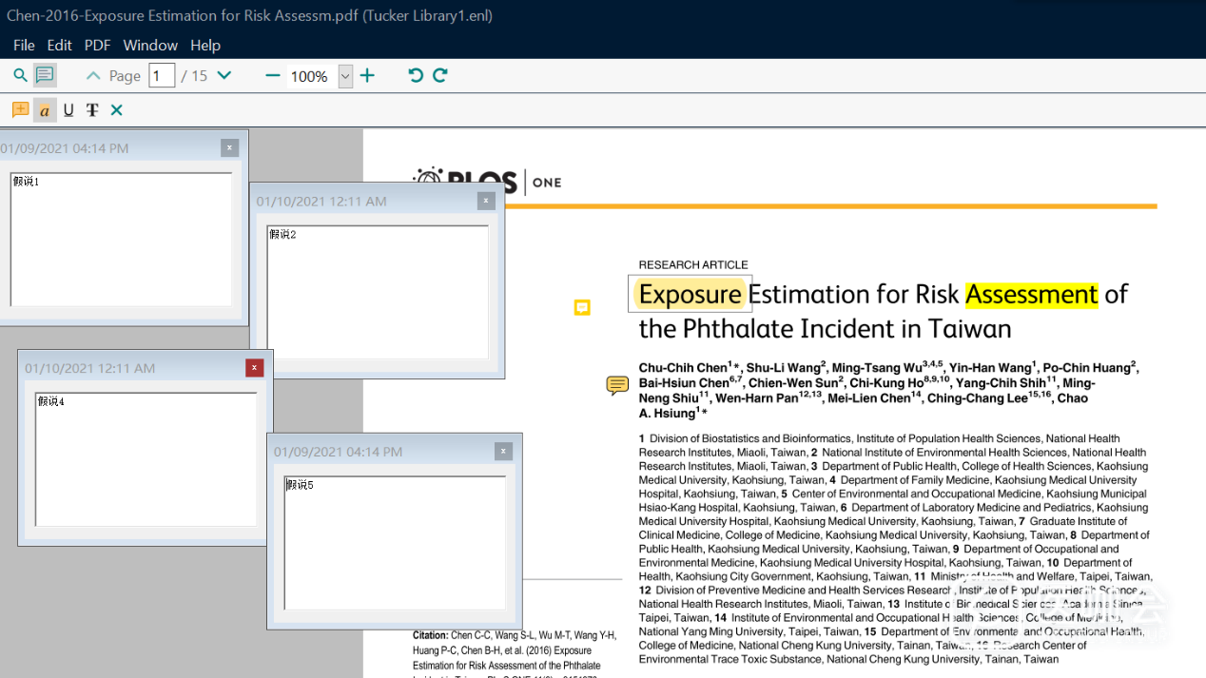Viewport: 1206px width, 678px height.
Task: Open the zoom percentage dropdown
Action: (x=345, y=77)
